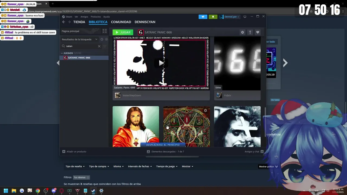347x195 pixels.
Task: Click next arrow on browser store carousel
Action: coord(285,63)
